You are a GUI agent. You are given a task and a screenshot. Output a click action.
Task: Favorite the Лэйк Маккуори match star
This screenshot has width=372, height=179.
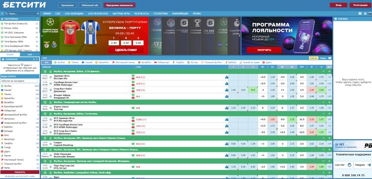pos(51,156)
